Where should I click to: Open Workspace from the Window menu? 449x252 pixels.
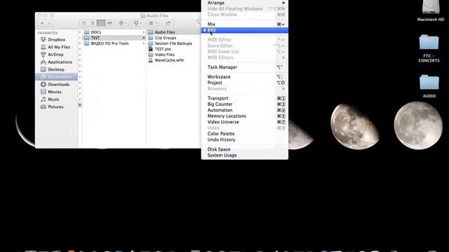point(245,77)
